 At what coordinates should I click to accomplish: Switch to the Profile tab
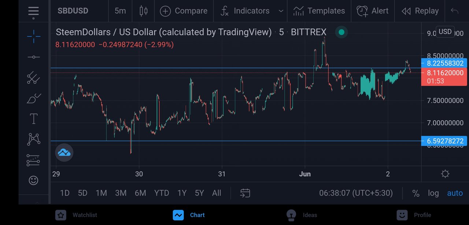click(x=414, y=215)
